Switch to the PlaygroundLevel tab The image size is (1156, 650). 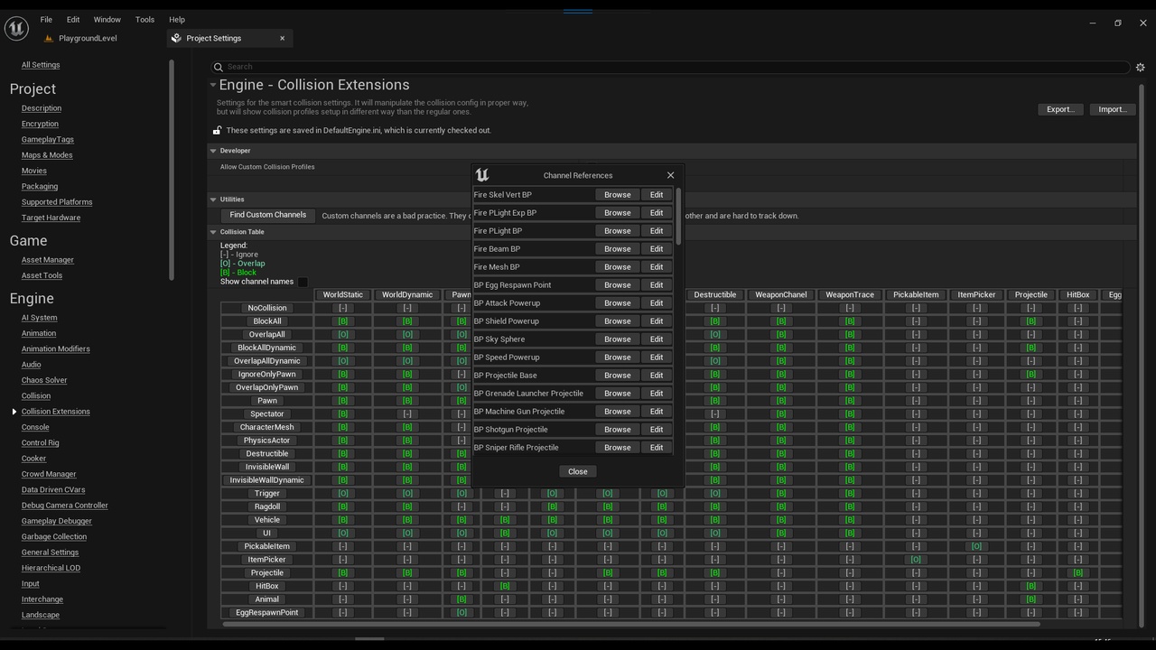coord(88,38)
